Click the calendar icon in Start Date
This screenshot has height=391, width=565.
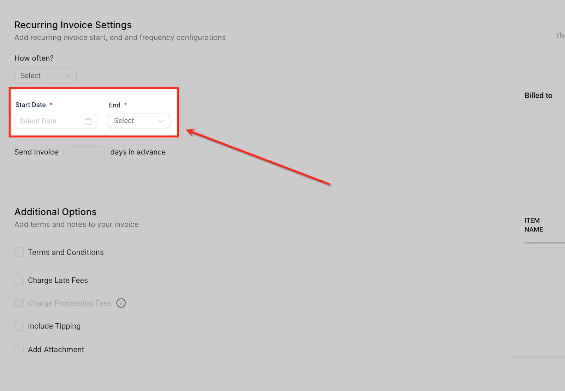coord(88,121)
